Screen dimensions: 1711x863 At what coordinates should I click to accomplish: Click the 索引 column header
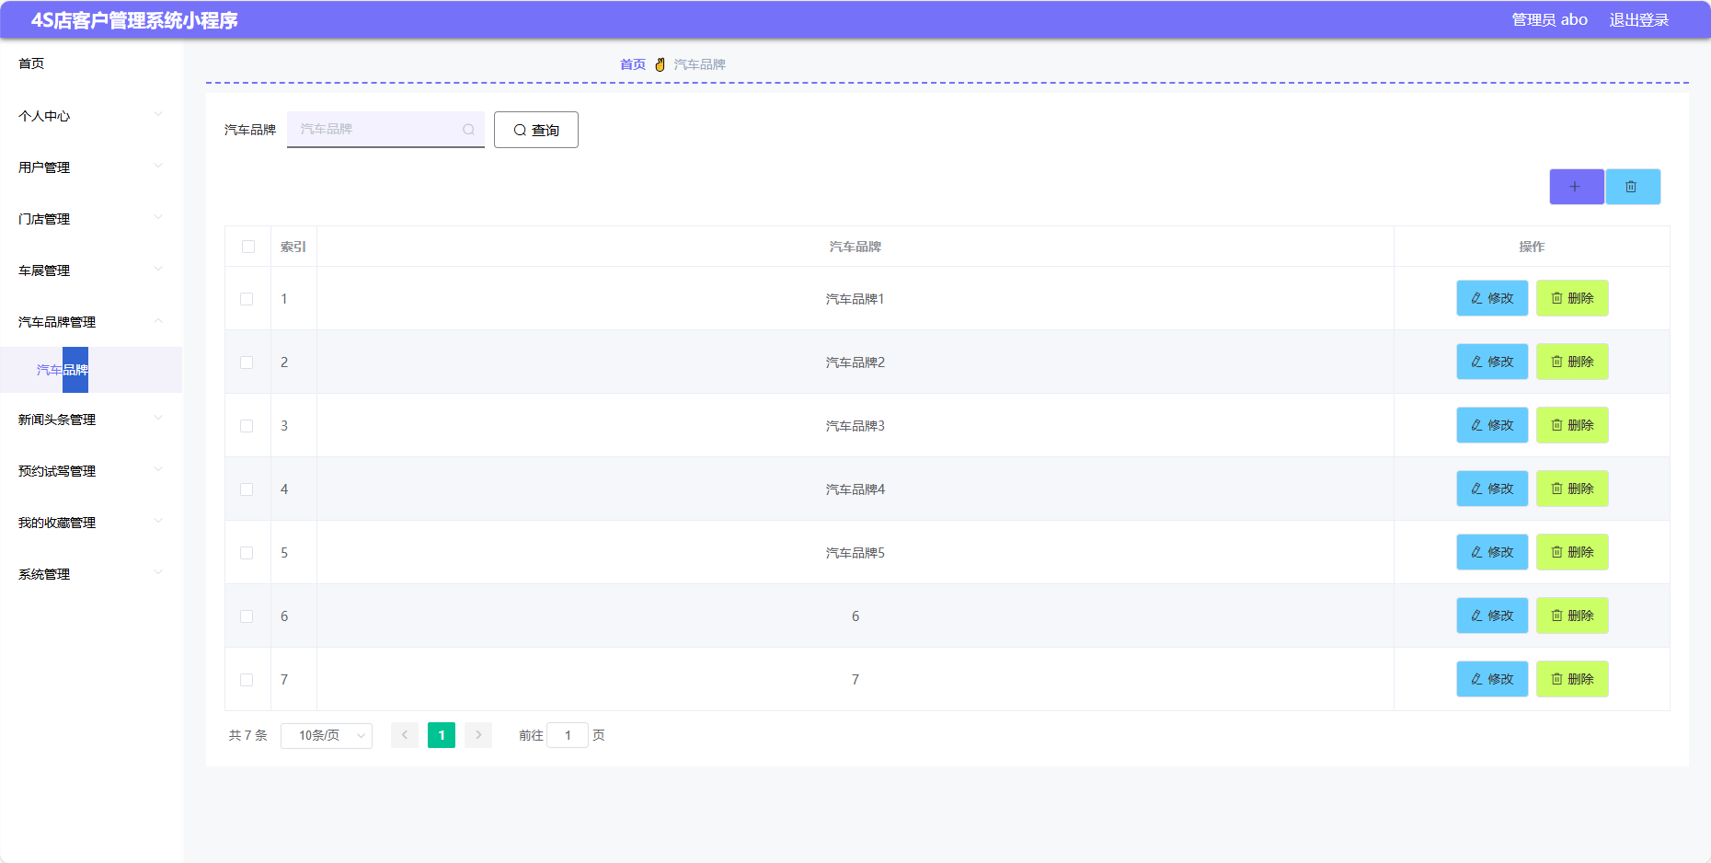coord(293,247)
